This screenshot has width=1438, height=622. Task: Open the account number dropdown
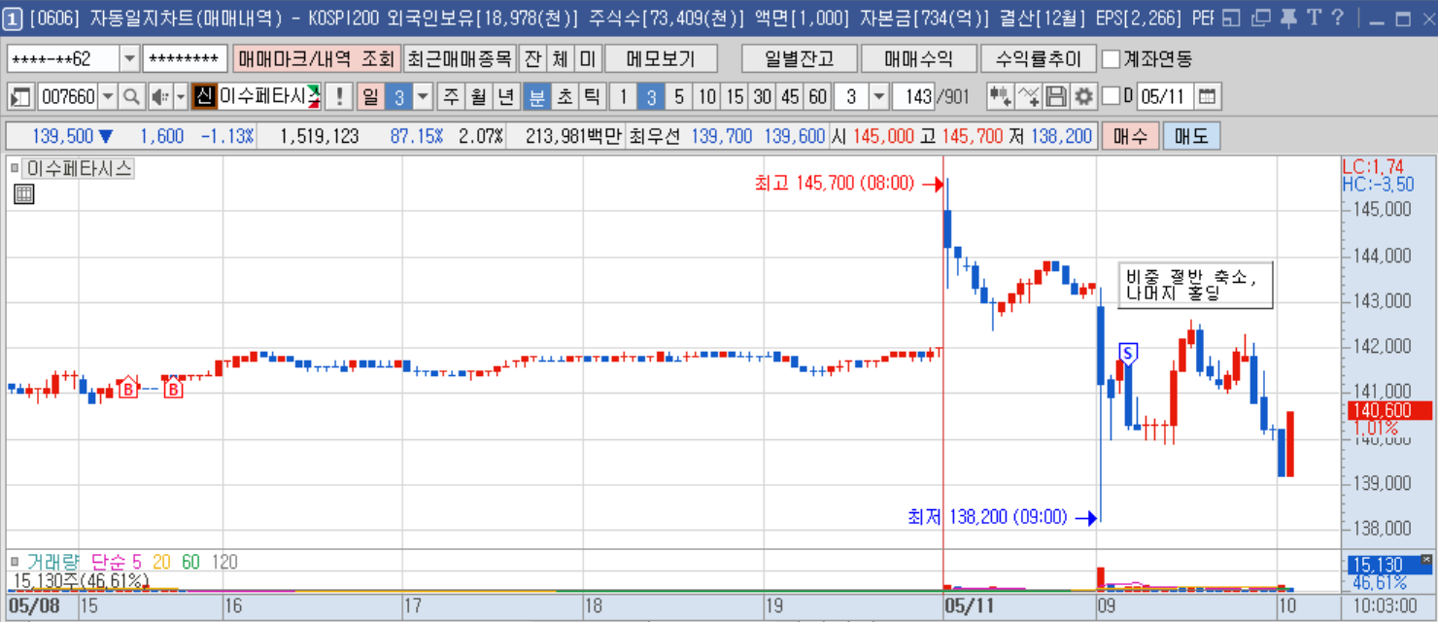point(130,58)
